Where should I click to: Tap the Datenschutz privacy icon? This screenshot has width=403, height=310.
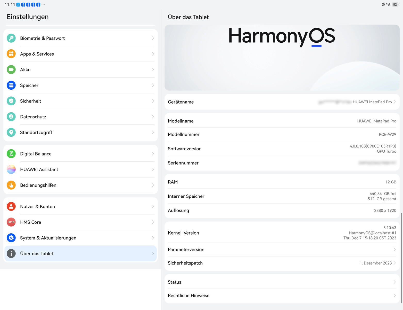pyautogui.click(x=11, y=117)
